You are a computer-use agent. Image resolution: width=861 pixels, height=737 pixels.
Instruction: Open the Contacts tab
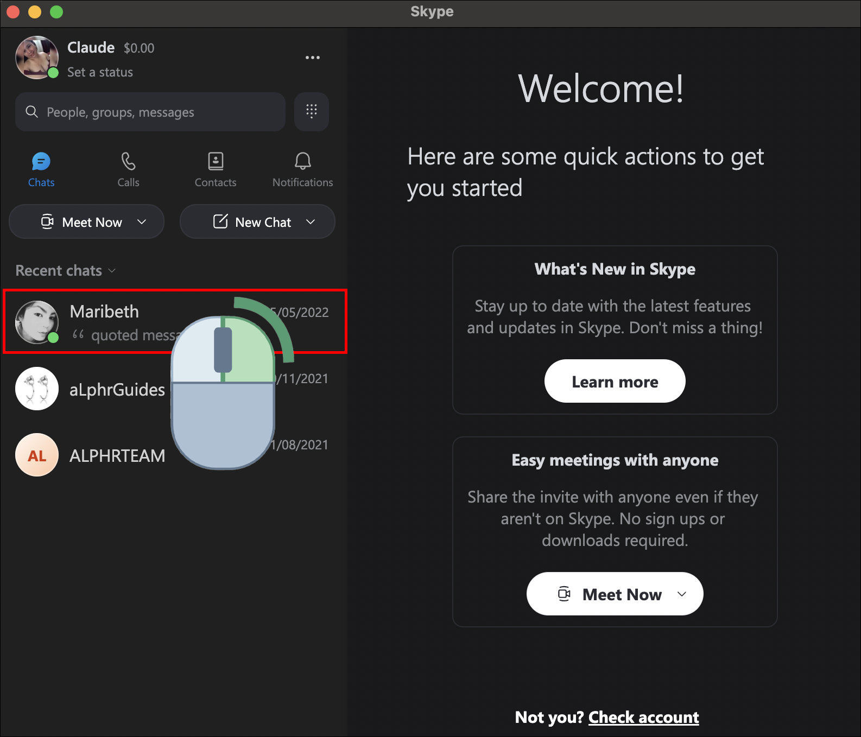tap(216, 170)
